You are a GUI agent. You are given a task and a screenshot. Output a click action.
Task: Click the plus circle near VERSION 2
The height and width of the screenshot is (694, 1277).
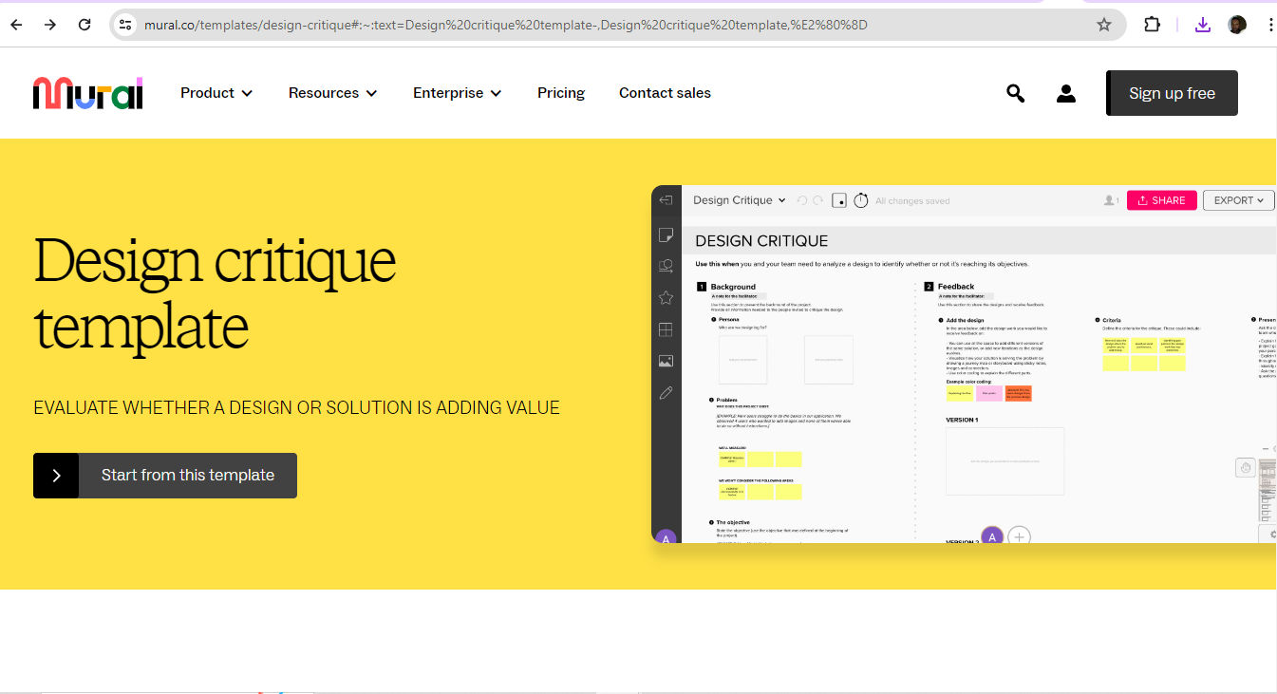click(x=1019, y=537)
